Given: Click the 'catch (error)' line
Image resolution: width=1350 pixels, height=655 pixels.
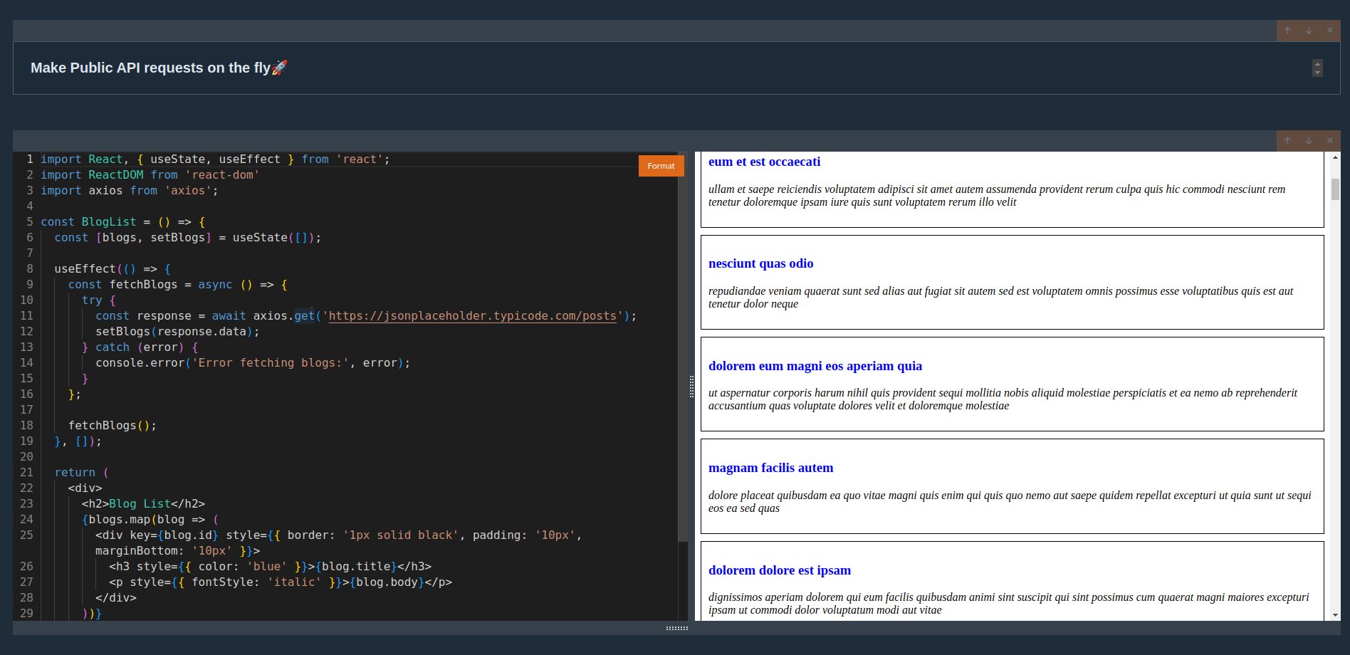Looking at the screenshot, I should point(140,347).
